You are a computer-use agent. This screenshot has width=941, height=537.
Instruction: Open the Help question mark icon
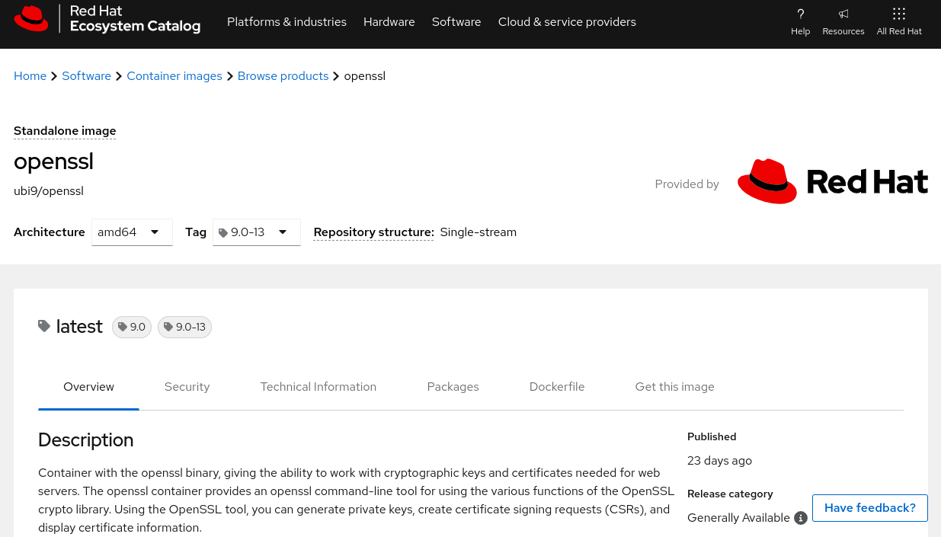(x=800, y=14)
